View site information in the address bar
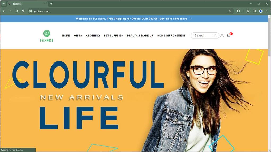This screenshot has height=152, width=271. pyautogui.click(x=31, y=11)
